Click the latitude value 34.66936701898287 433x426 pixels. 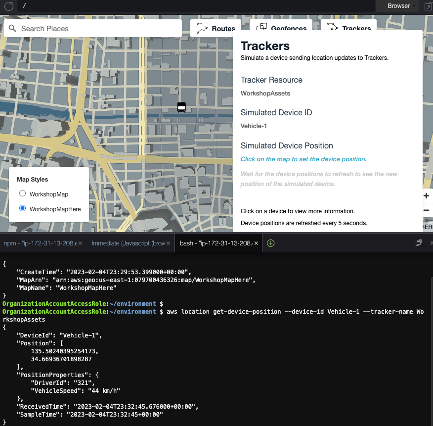(x=61, y=359)
